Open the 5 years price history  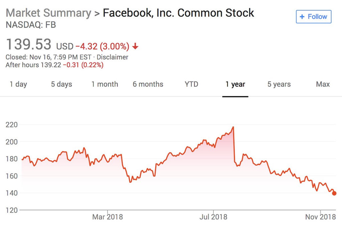[x=279, y=84]
